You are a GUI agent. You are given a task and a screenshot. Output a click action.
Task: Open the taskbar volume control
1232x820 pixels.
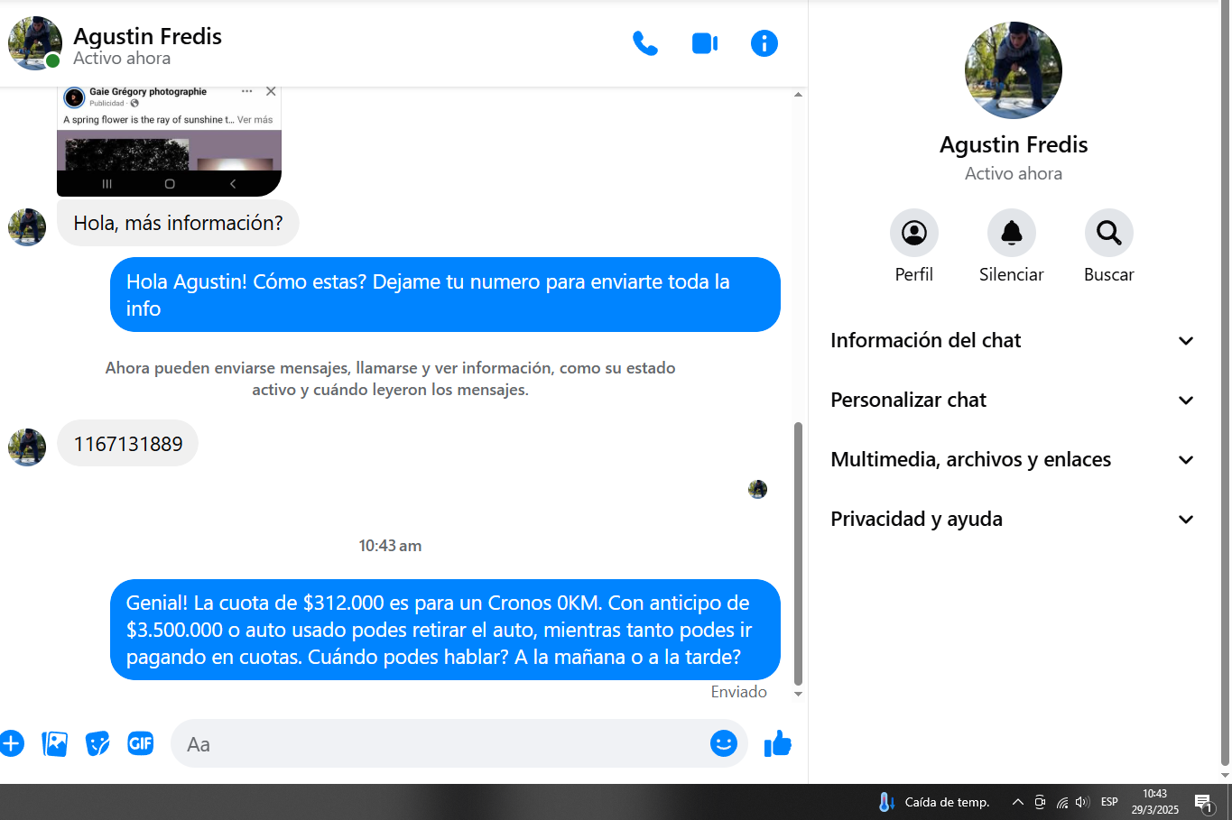[1082, 802]
